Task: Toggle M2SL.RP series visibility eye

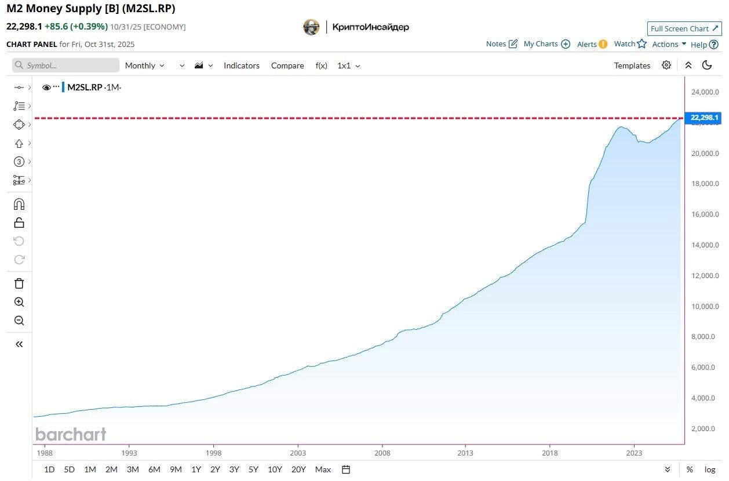Action: (x=47, y=88)
